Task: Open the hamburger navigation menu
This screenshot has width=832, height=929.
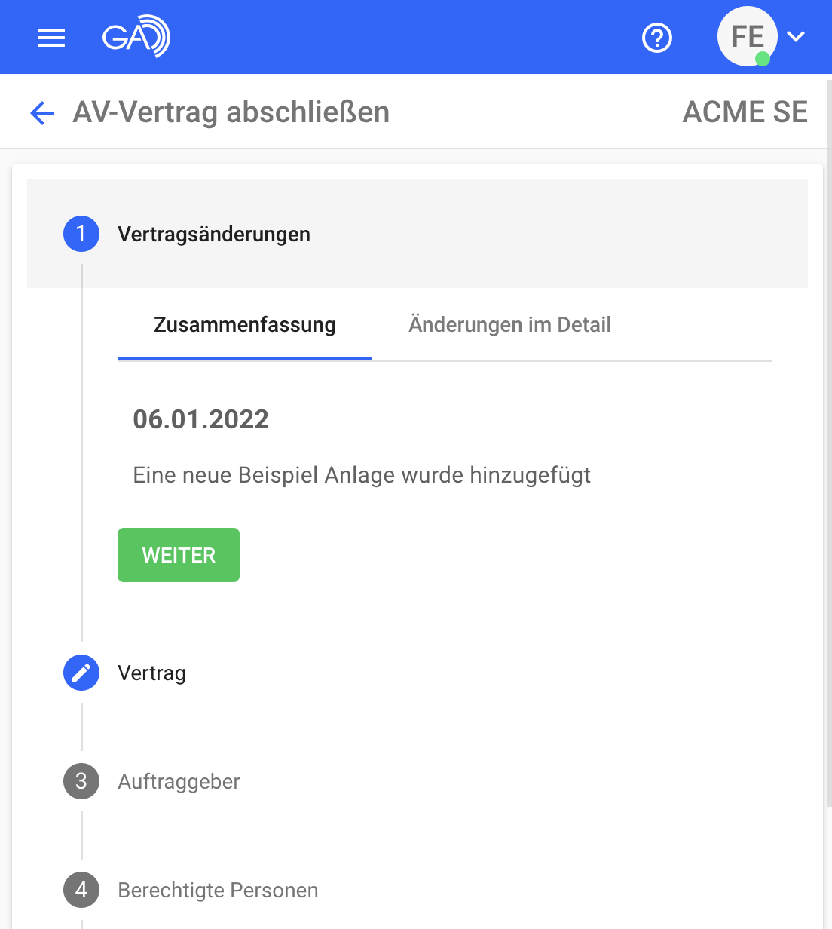Action: tap(51, 37)
